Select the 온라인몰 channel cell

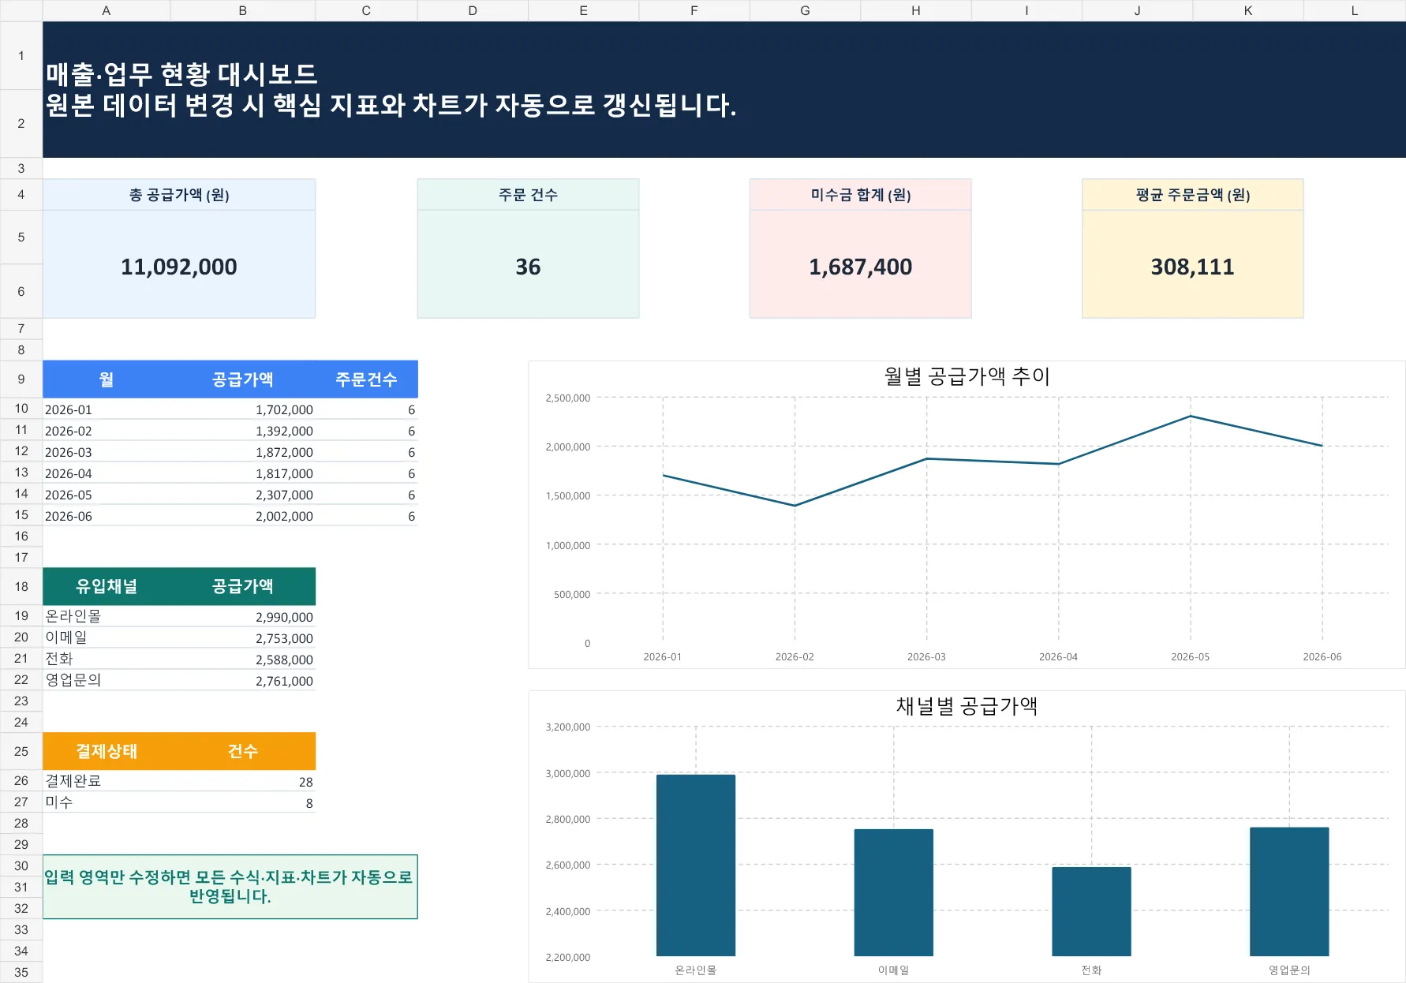point(107,616)
